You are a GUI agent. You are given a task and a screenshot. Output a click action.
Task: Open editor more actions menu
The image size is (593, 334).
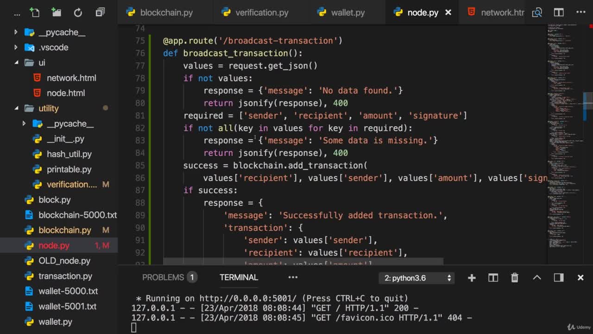tap(580, 13)
